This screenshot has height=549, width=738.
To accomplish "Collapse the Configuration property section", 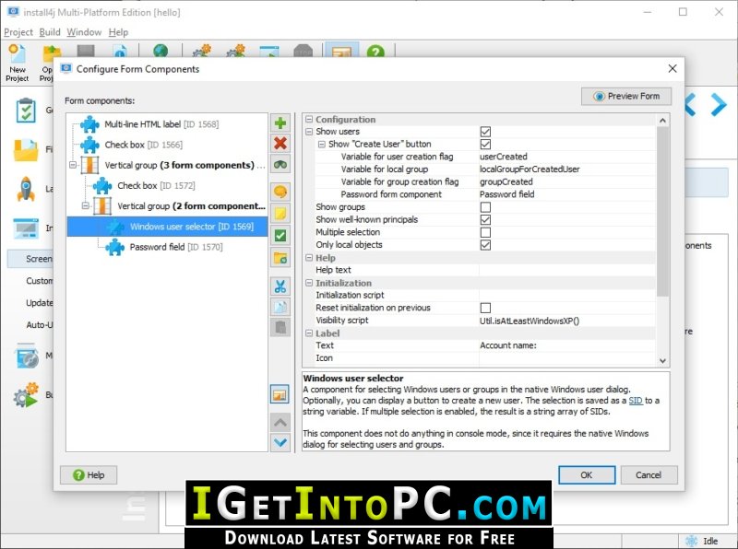I will (309, 120).
